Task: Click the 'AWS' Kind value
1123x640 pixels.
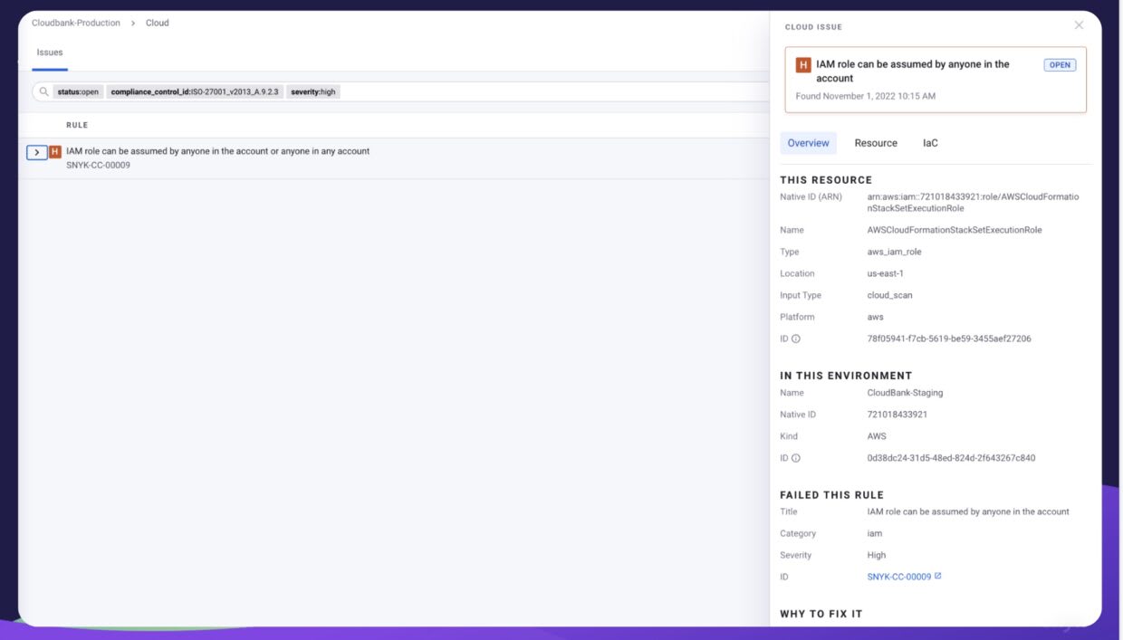Action: tap(877, 436)
